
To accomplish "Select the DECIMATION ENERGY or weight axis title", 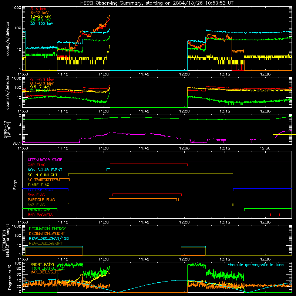I will [6, 240].
